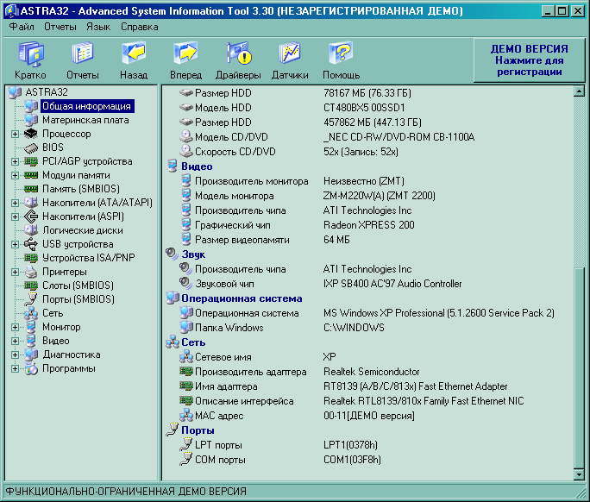The height and width of the screenshot is (502, 590).
Task: Click the Диагностика icon in tree
Action: click(32, 355)
